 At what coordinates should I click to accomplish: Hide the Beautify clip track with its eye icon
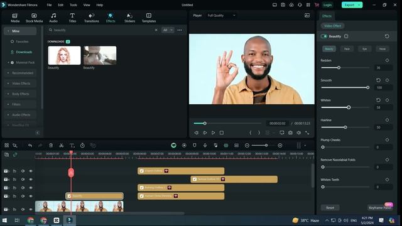click(31, 196)
